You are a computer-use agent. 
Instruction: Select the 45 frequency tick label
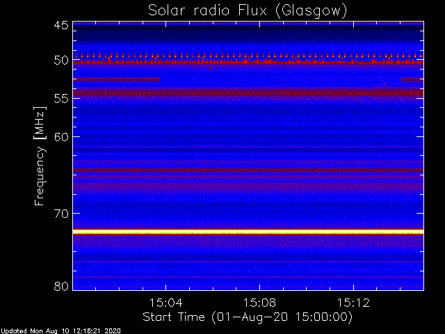click(61, 26)
